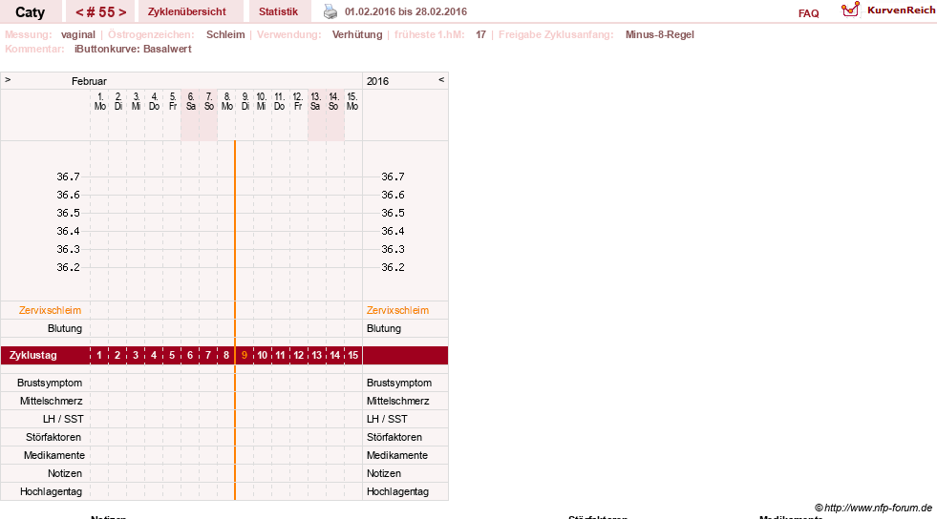Select cycle day 12 in the Zyklustag row
The width and height of the screenshot is (937, 519).
(298, 355)
